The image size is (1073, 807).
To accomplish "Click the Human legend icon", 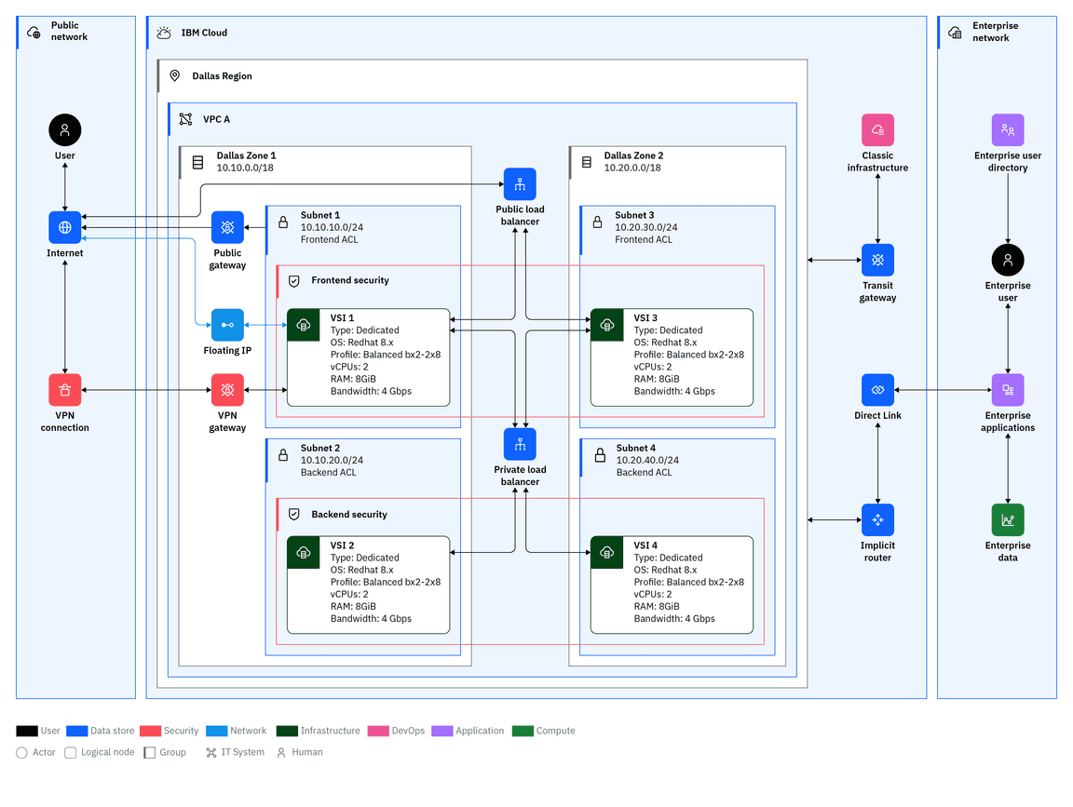I will [281, 753].
